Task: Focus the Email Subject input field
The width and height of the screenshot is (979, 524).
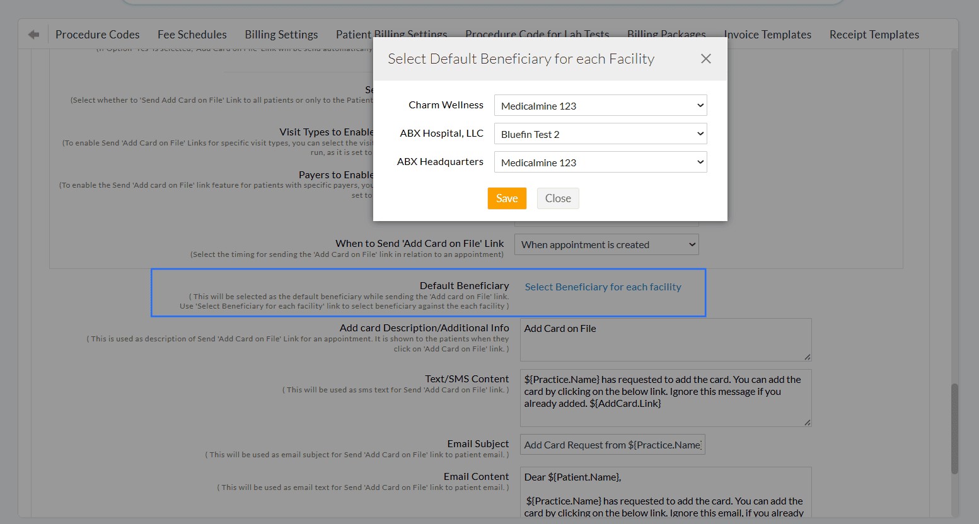Action: pos(613,445)
